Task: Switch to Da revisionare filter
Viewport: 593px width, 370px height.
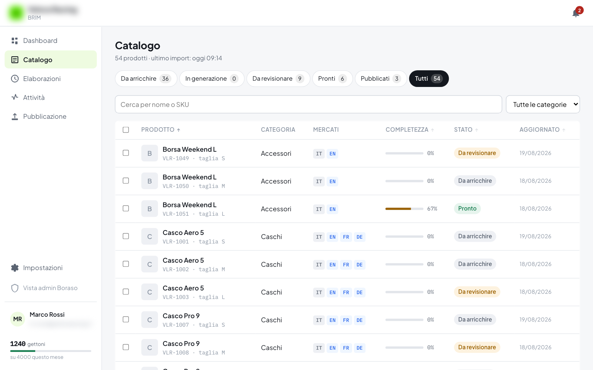Action: [278, 78]
